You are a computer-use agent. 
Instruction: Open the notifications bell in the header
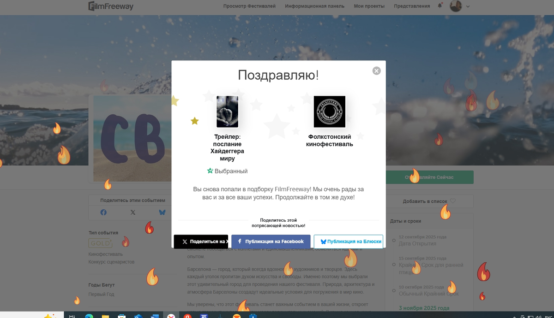click(x=440, y=6)
